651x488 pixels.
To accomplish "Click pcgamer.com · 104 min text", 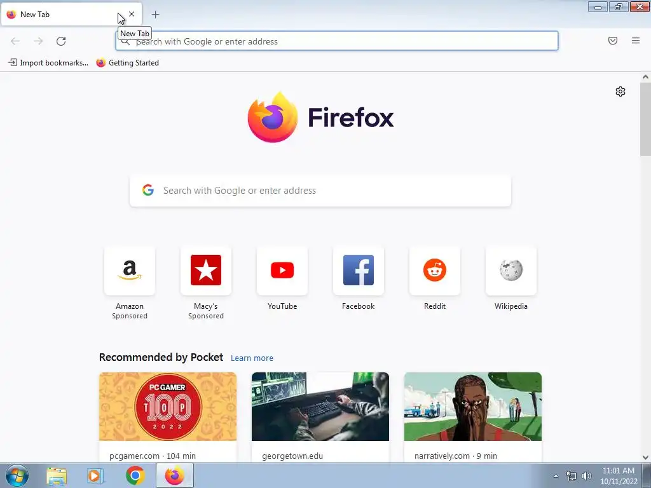I will pos(153,456).
